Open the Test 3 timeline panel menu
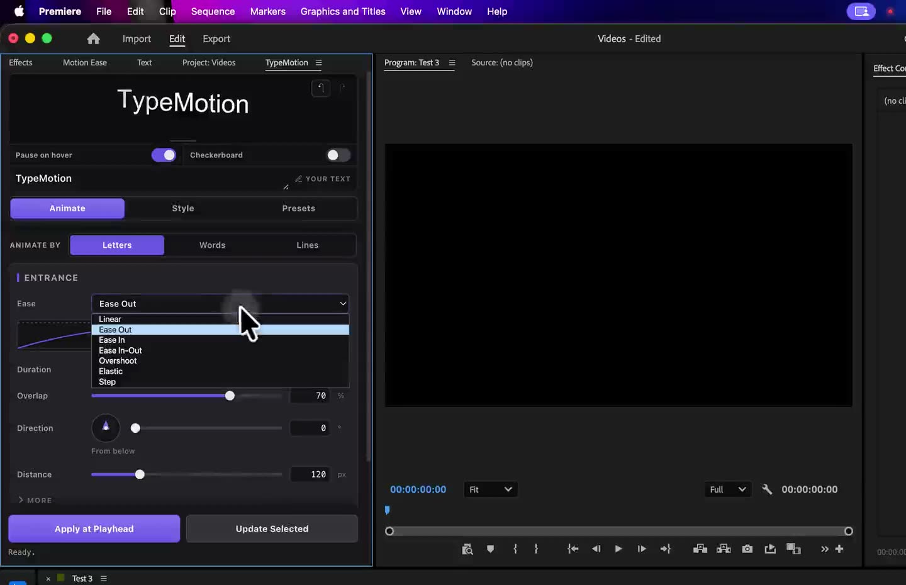 [x=104, y=579]
